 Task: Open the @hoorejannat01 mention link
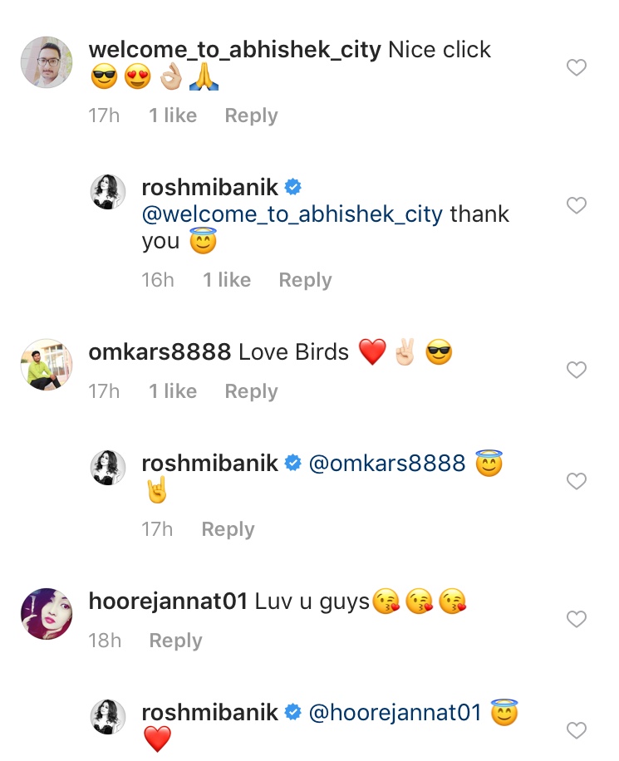click(395, 713)
